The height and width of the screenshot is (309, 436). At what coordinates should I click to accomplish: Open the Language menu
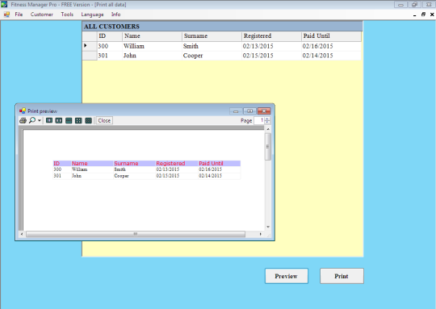pyautogui.click(x=92, y=15)
